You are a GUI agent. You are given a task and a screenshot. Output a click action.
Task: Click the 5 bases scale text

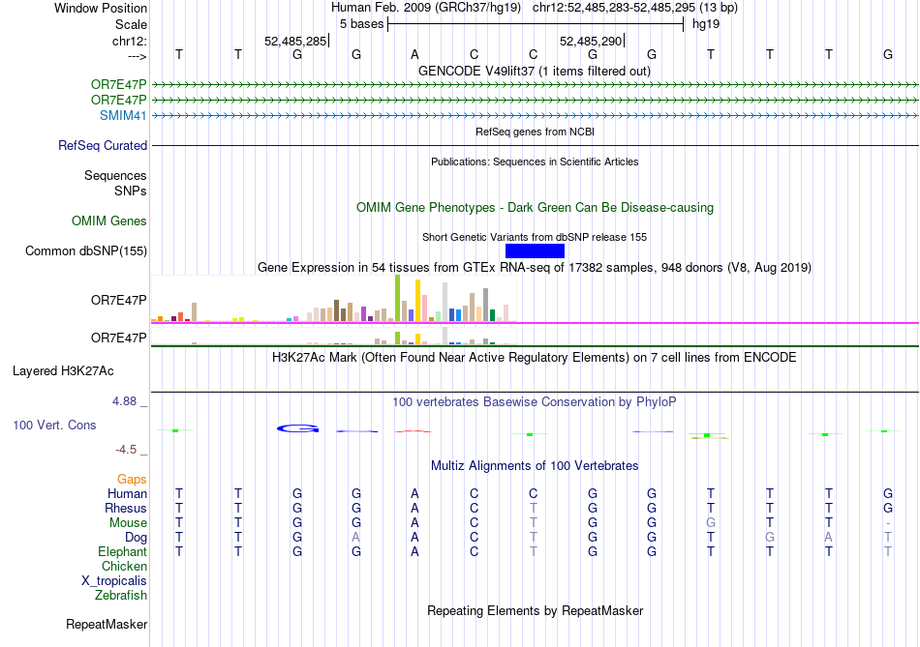point(361,24)
